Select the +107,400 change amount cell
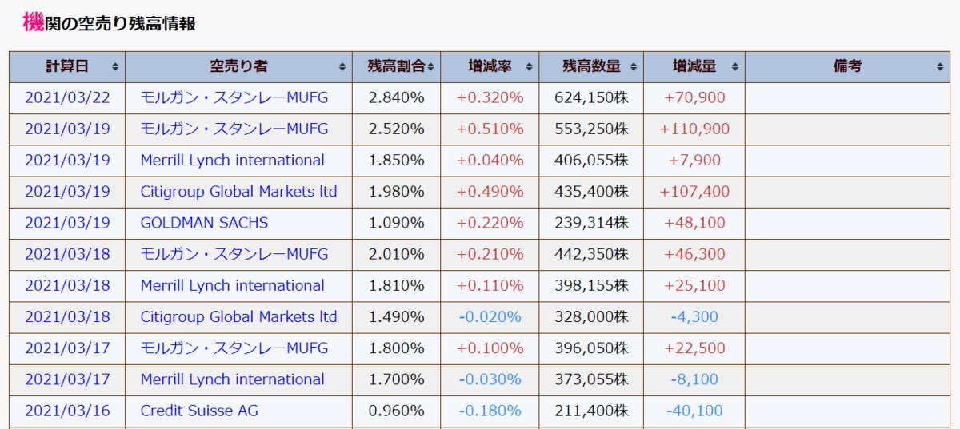Viewport: 960px width, 429px height. 694,192
